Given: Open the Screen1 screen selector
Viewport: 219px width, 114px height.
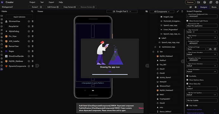Looking at the screenshot, I should (36, 7).
